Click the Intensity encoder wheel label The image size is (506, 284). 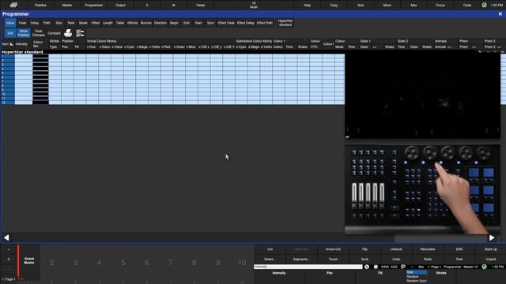[279, 273]
